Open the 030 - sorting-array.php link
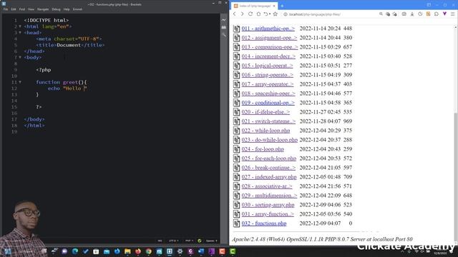The width and height of the screenshot is (458, 257). click(x=268, y=205)
